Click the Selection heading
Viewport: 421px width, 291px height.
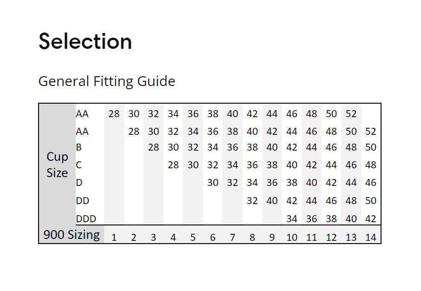coord(85,41)
